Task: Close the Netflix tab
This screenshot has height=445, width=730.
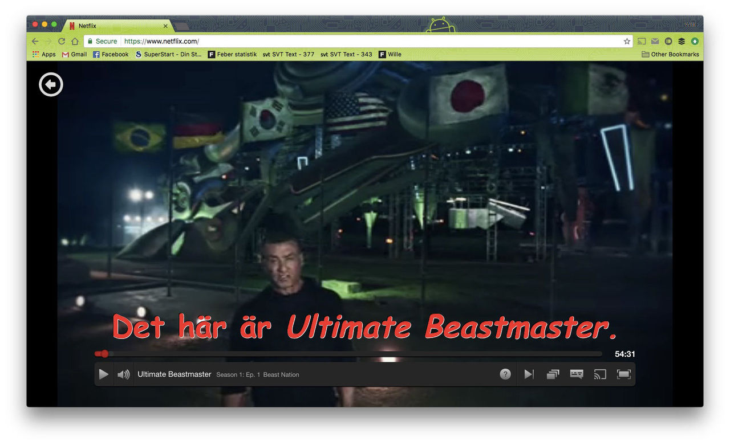Action: coord(165,26)
